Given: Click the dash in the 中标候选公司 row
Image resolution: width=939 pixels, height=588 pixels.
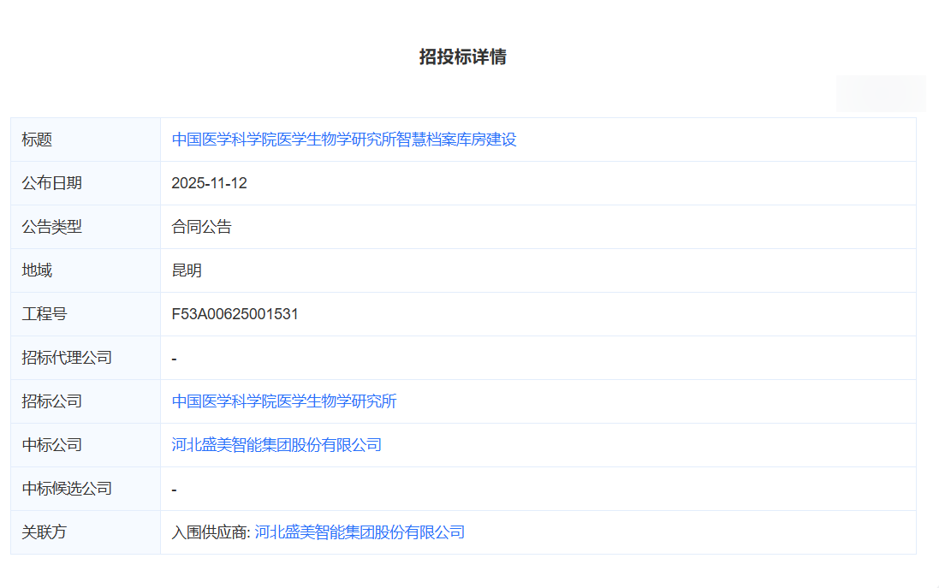Looking at the screenshot, I should click(x=174, y=488).
